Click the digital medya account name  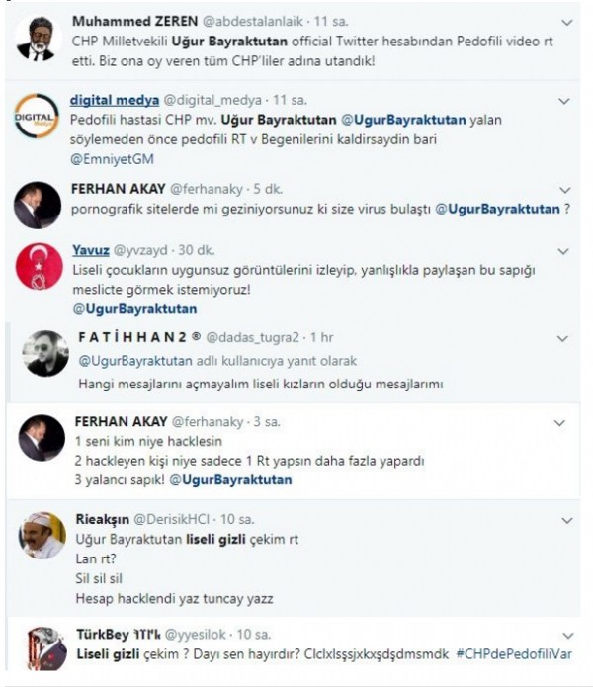pos(107,101)
